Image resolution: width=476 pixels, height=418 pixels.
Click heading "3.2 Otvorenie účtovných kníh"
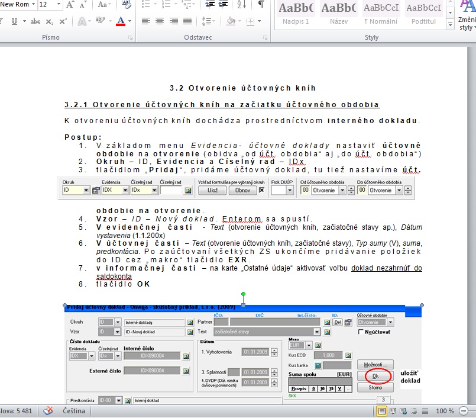coord(243,88)
